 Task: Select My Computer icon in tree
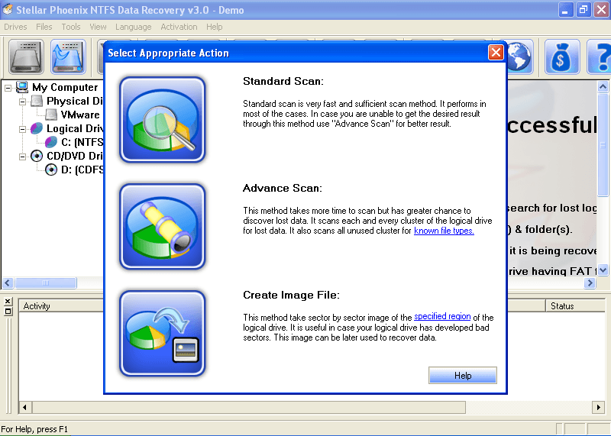pos(22,87)
